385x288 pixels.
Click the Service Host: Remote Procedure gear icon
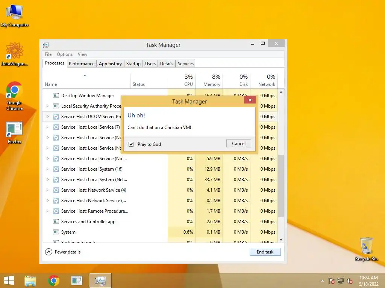pos(56,211)
